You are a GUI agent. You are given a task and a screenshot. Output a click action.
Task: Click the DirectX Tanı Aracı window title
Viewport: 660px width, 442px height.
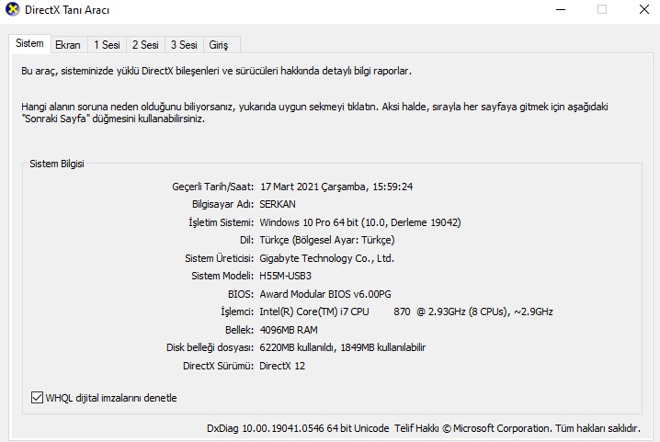67,10
